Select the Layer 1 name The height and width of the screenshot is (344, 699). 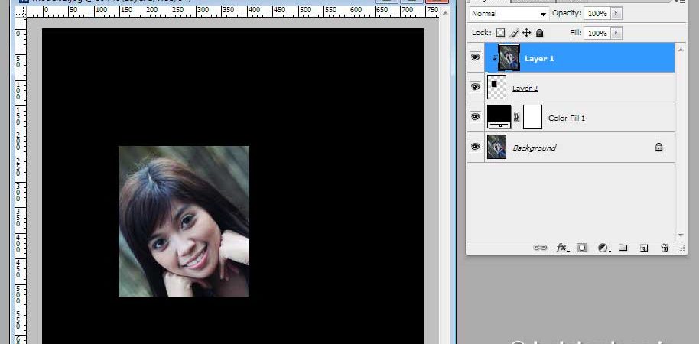pos(539,58)
